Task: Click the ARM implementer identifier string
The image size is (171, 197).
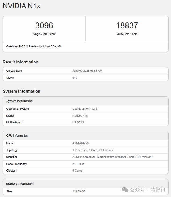Action: tap(113, 157)
